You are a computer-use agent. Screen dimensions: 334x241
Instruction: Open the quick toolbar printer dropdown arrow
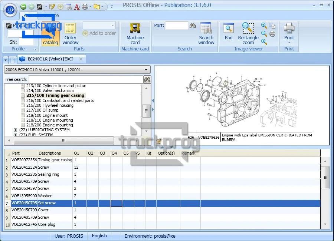click(91, 7)
